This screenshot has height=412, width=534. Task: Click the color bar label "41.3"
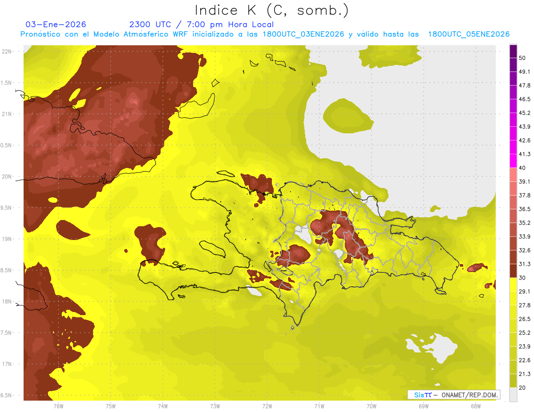[525, 154]
